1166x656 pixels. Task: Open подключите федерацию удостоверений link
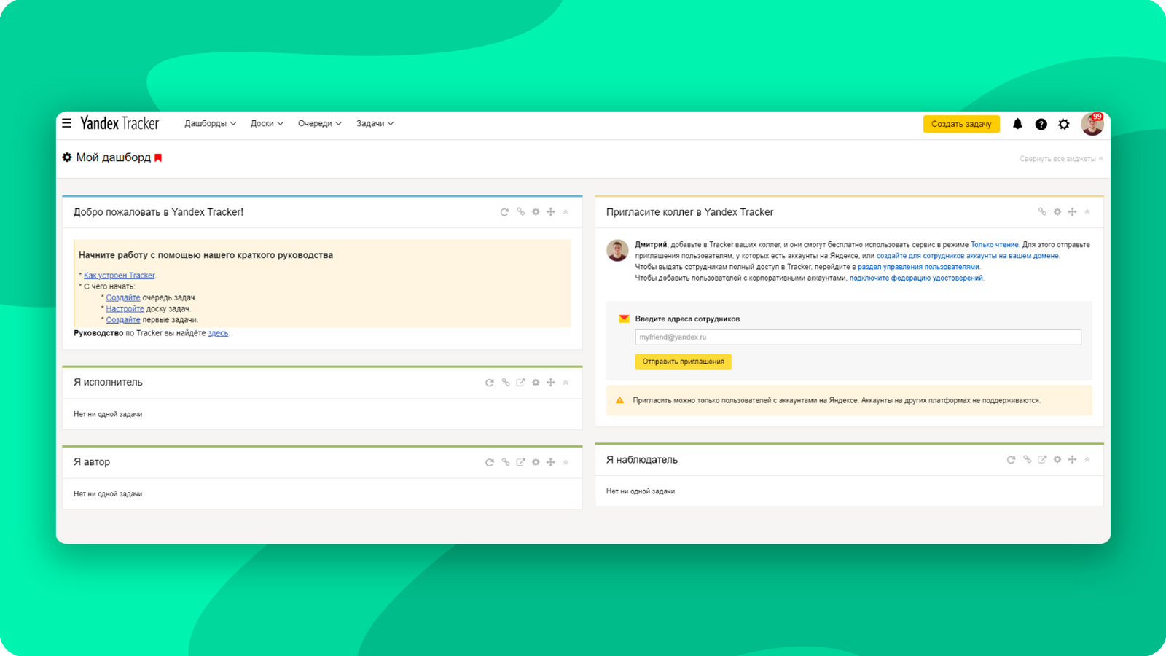click(x=916, y=278)
